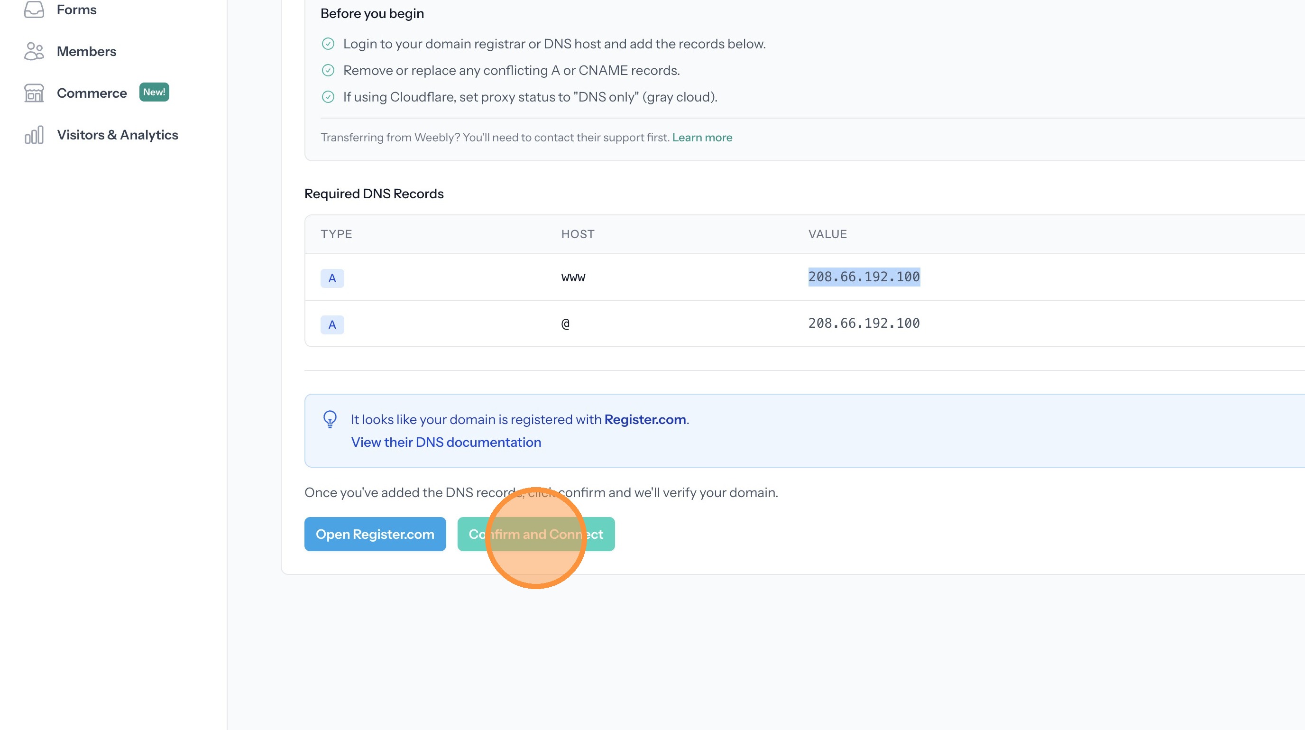Click the Forms inbox icon
This screenshot has width=1305, height=730.
click(34, 9)
